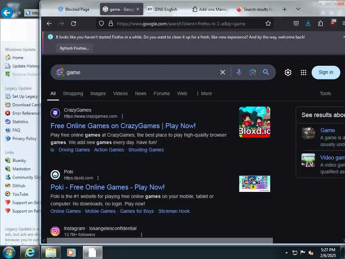Expand More search filters
Image resolution: width=345 pixels, height=259 pixels.
click(x=204, y=94)
